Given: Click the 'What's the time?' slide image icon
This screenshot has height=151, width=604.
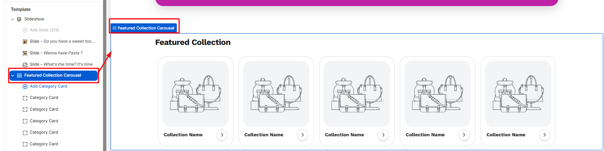Looking at the screenshot, I should pyautogui.click(x=25, y=65).
